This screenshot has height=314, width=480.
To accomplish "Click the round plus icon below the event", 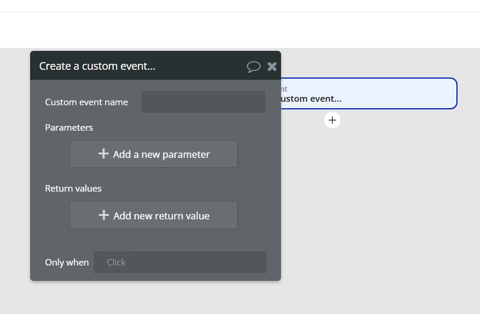I will point(332,120).
